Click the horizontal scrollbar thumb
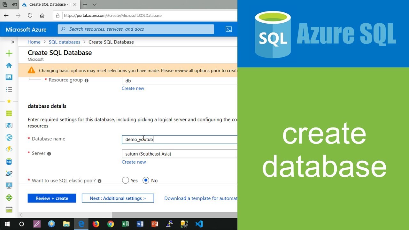This screenshot has height=230, width=409. point(174,215)
